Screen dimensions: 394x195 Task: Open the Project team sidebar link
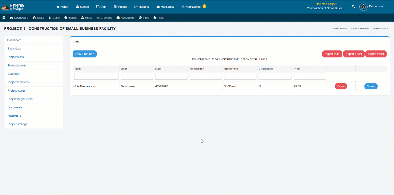[x=16, y=57]
